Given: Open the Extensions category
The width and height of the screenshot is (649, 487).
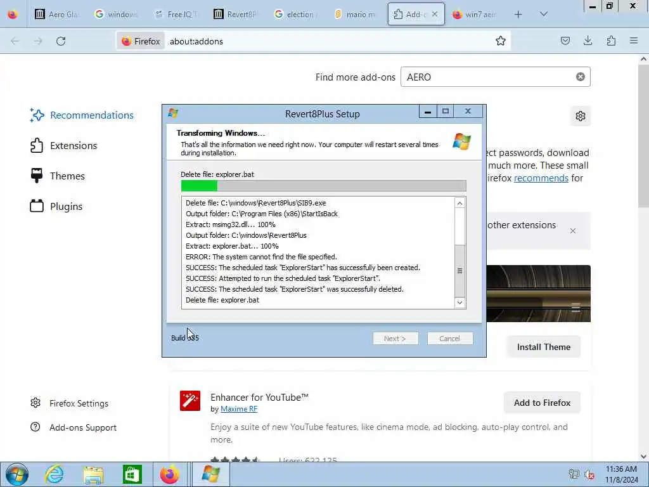Looking at the screenshot, I should [x=64, y=145].
